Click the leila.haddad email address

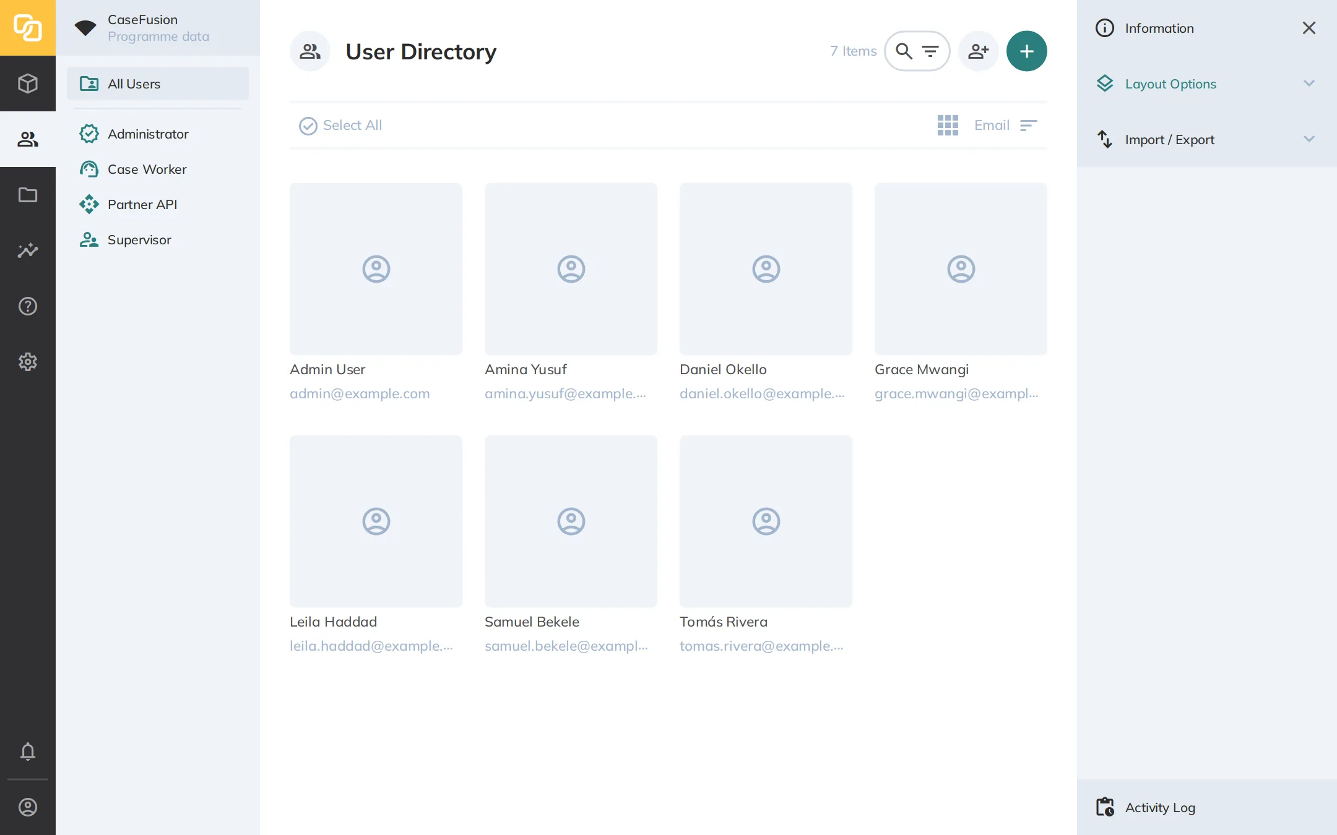point(371,646)
